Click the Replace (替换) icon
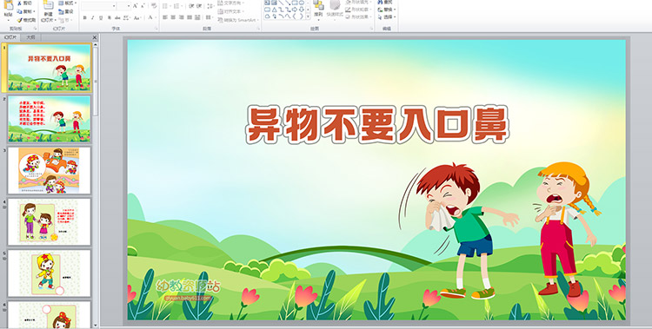The height and width of the screenshot is (329, 652). 387,10
